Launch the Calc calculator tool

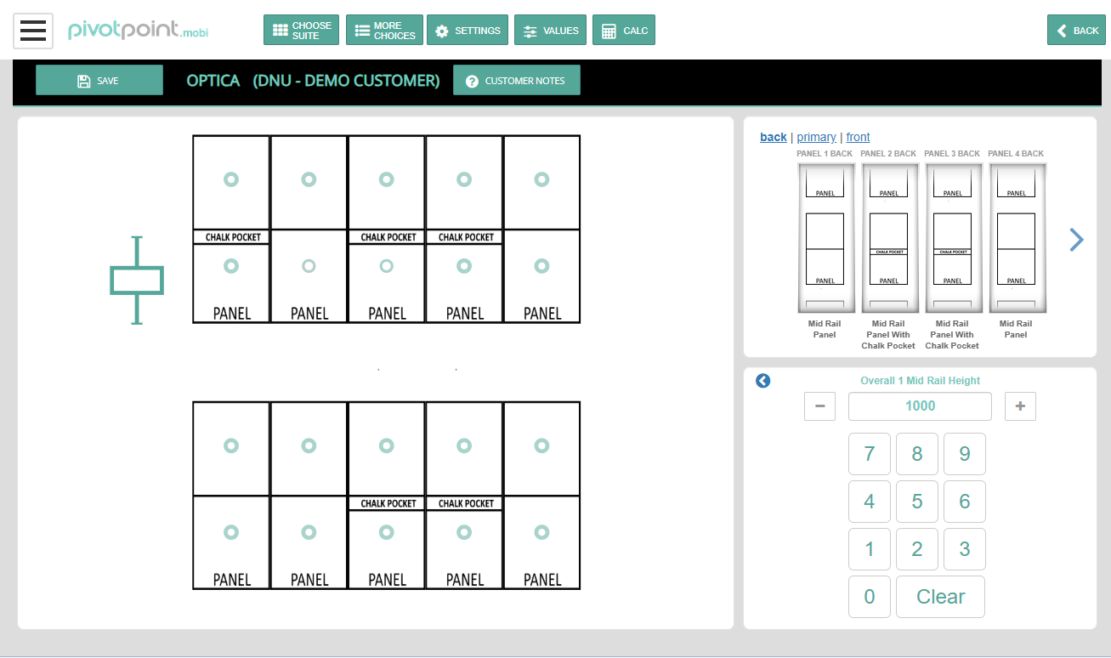click(623, 30)
